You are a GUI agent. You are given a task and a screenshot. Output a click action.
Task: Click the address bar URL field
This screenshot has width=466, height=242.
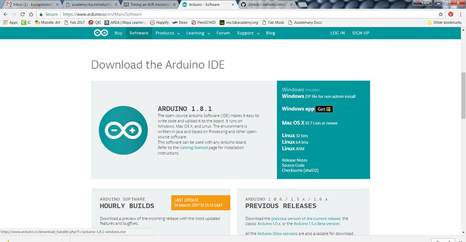[x=238, y=15]
